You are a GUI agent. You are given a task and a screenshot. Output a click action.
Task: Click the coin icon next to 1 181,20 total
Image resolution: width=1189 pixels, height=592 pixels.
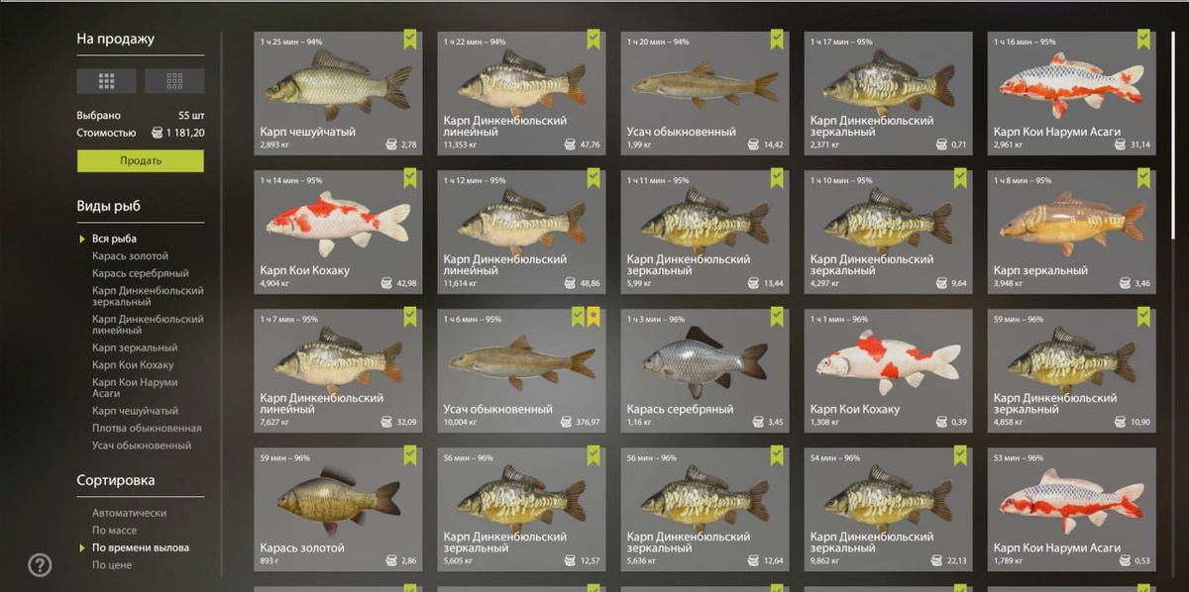(157, 133)
